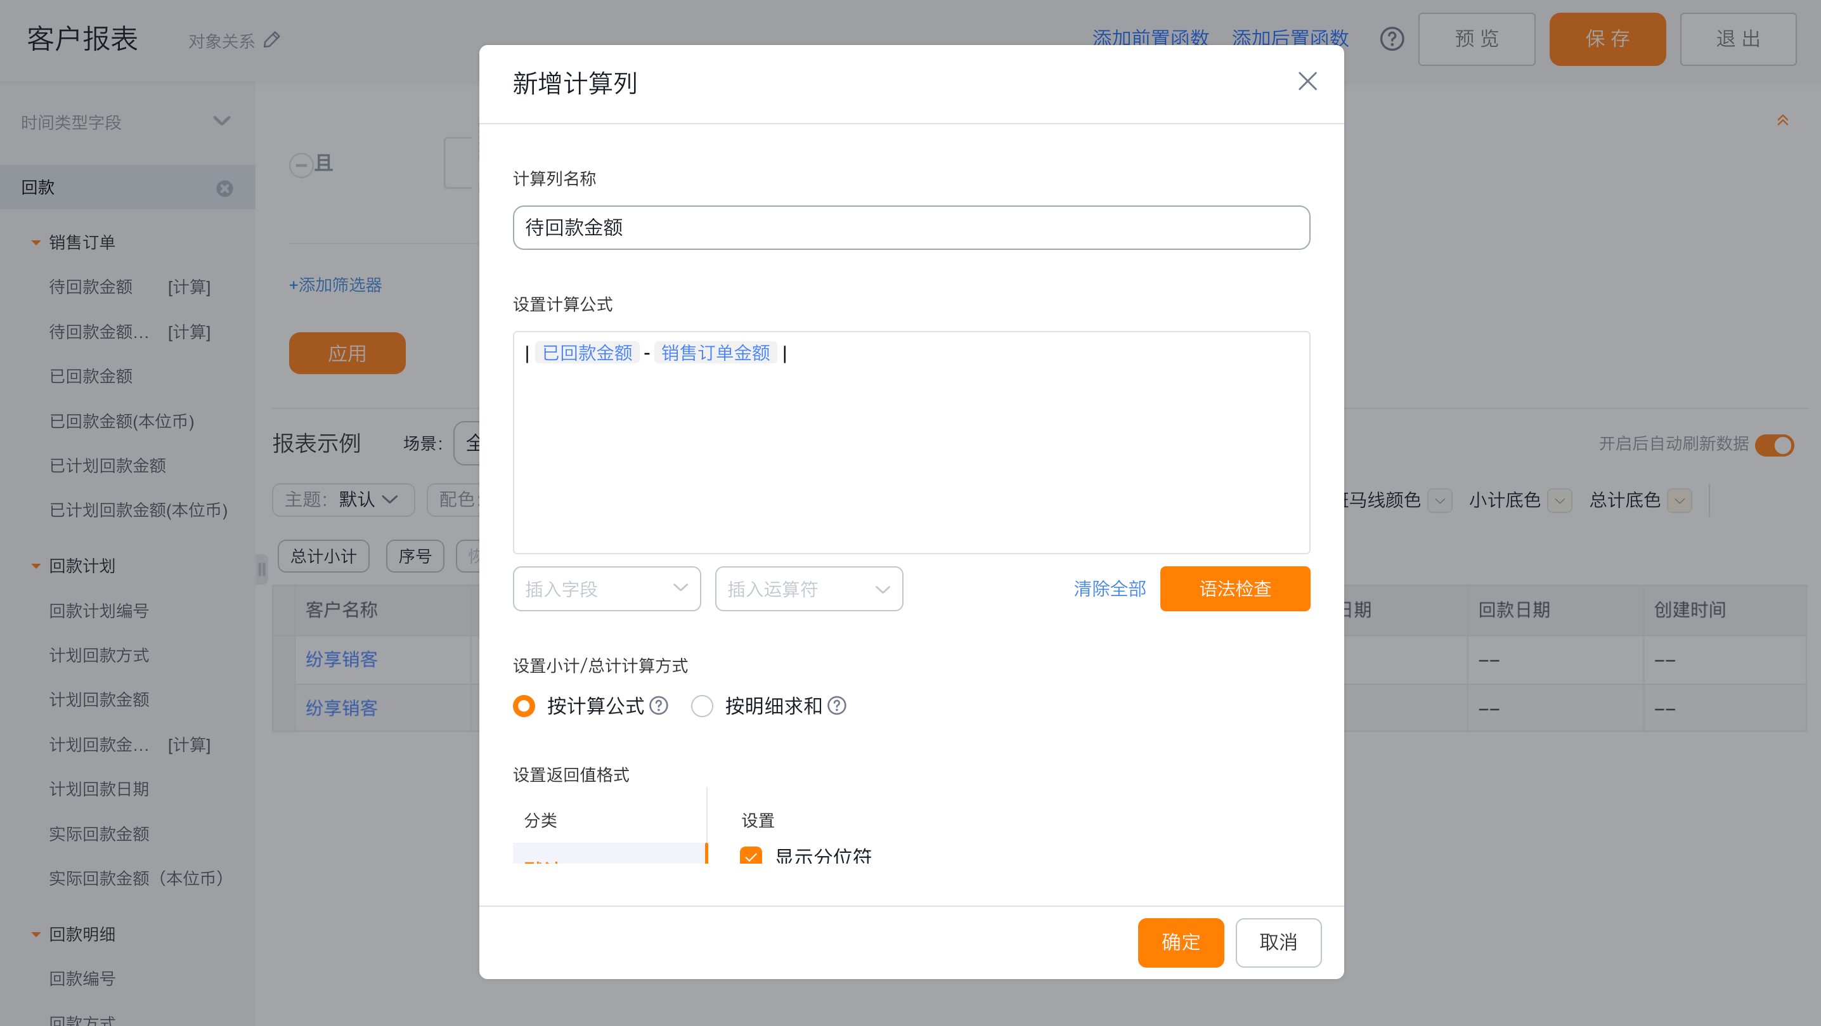Select the 按明细求和 radio button
The width and height of the screenshot is (1821, 1026).
click(x=702, y=706)
